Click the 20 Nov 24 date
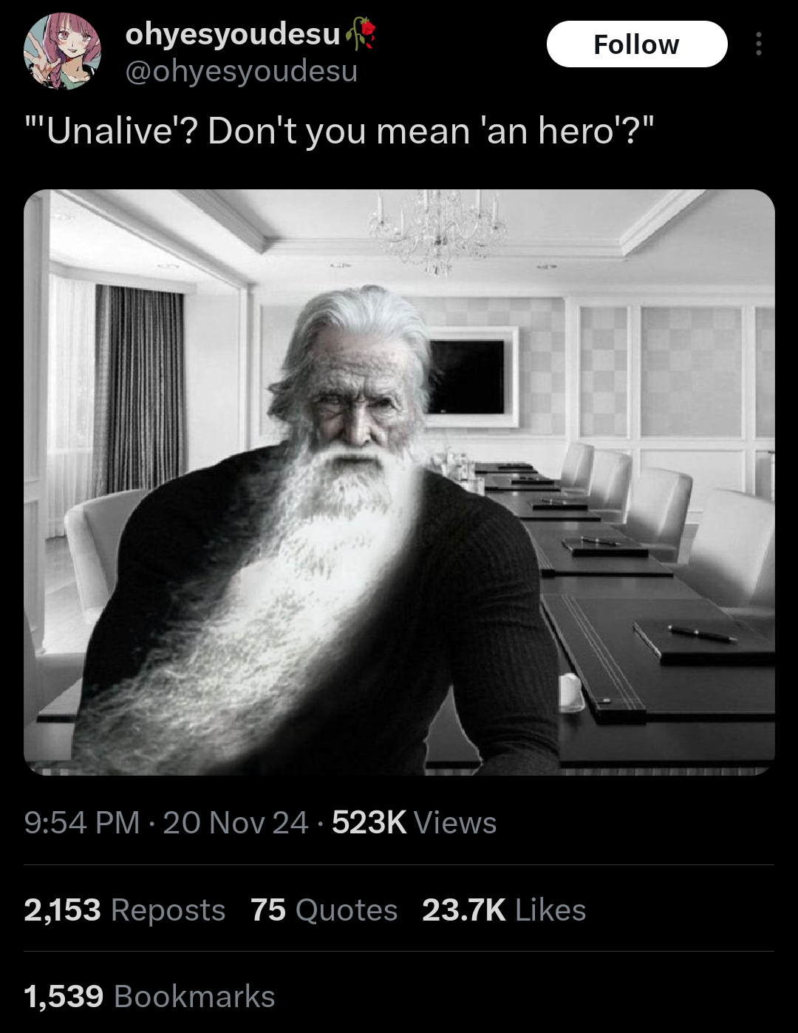 (x=235, y=823)
